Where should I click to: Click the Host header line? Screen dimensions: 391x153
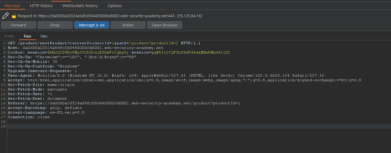(x=86, y=48)
